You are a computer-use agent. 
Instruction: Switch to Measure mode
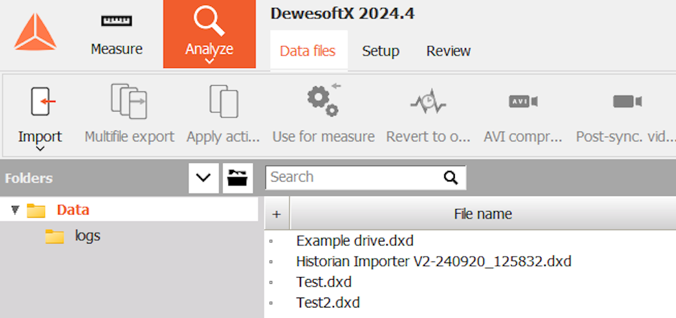[x=116, y=34]
